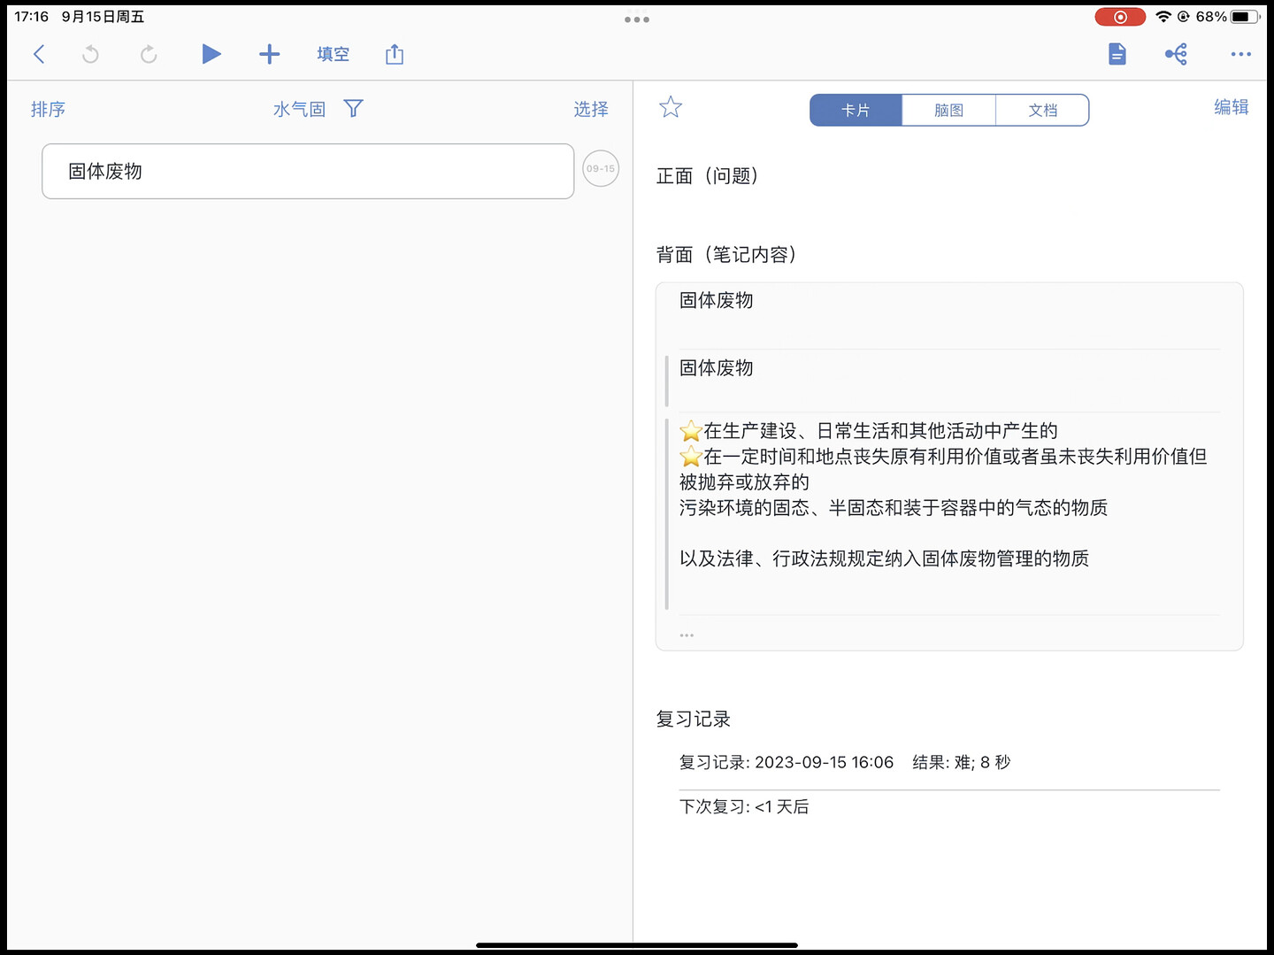Click the first 固体废物 note title

717,300
